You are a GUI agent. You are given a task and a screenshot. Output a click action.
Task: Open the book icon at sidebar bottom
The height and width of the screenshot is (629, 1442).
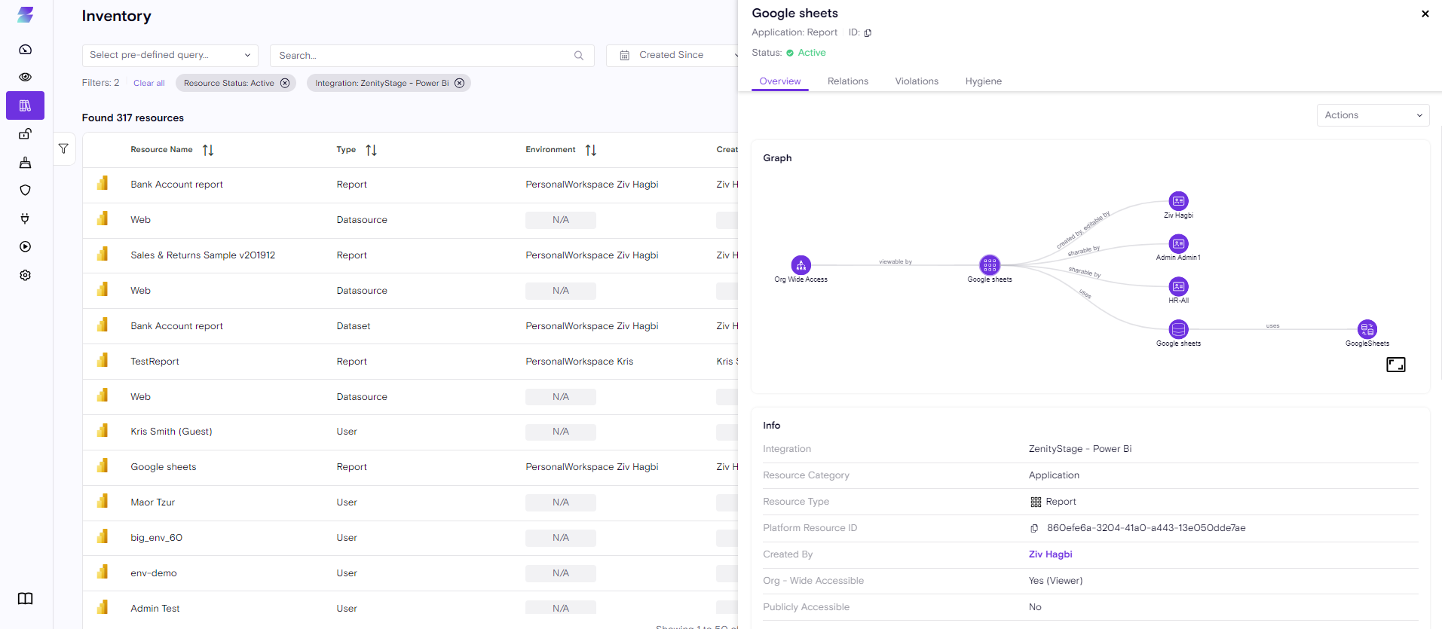tap(25, 599)
